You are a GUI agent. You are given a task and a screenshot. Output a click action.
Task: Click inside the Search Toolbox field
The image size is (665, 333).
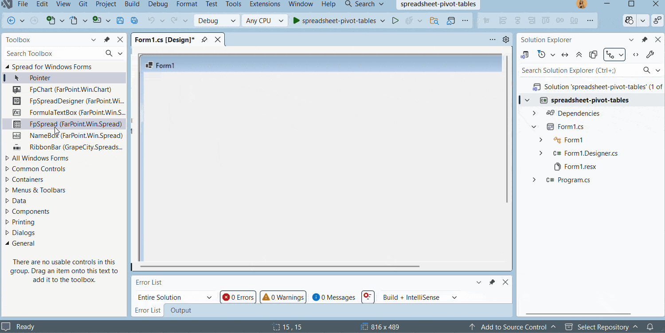(49, 53)
